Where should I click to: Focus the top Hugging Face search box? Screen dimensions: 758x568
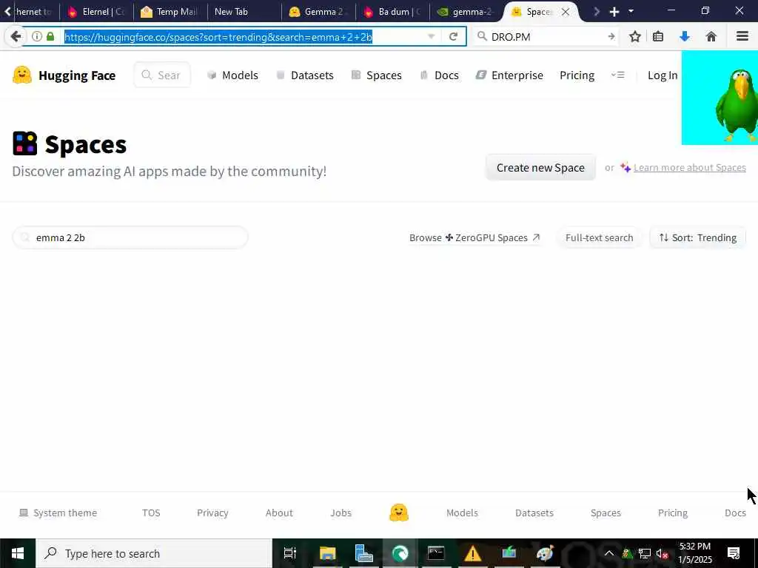162,75
